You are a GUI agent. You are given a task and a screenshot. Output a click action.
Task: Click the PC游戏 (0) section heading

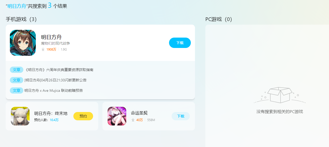tap(219, 19)
